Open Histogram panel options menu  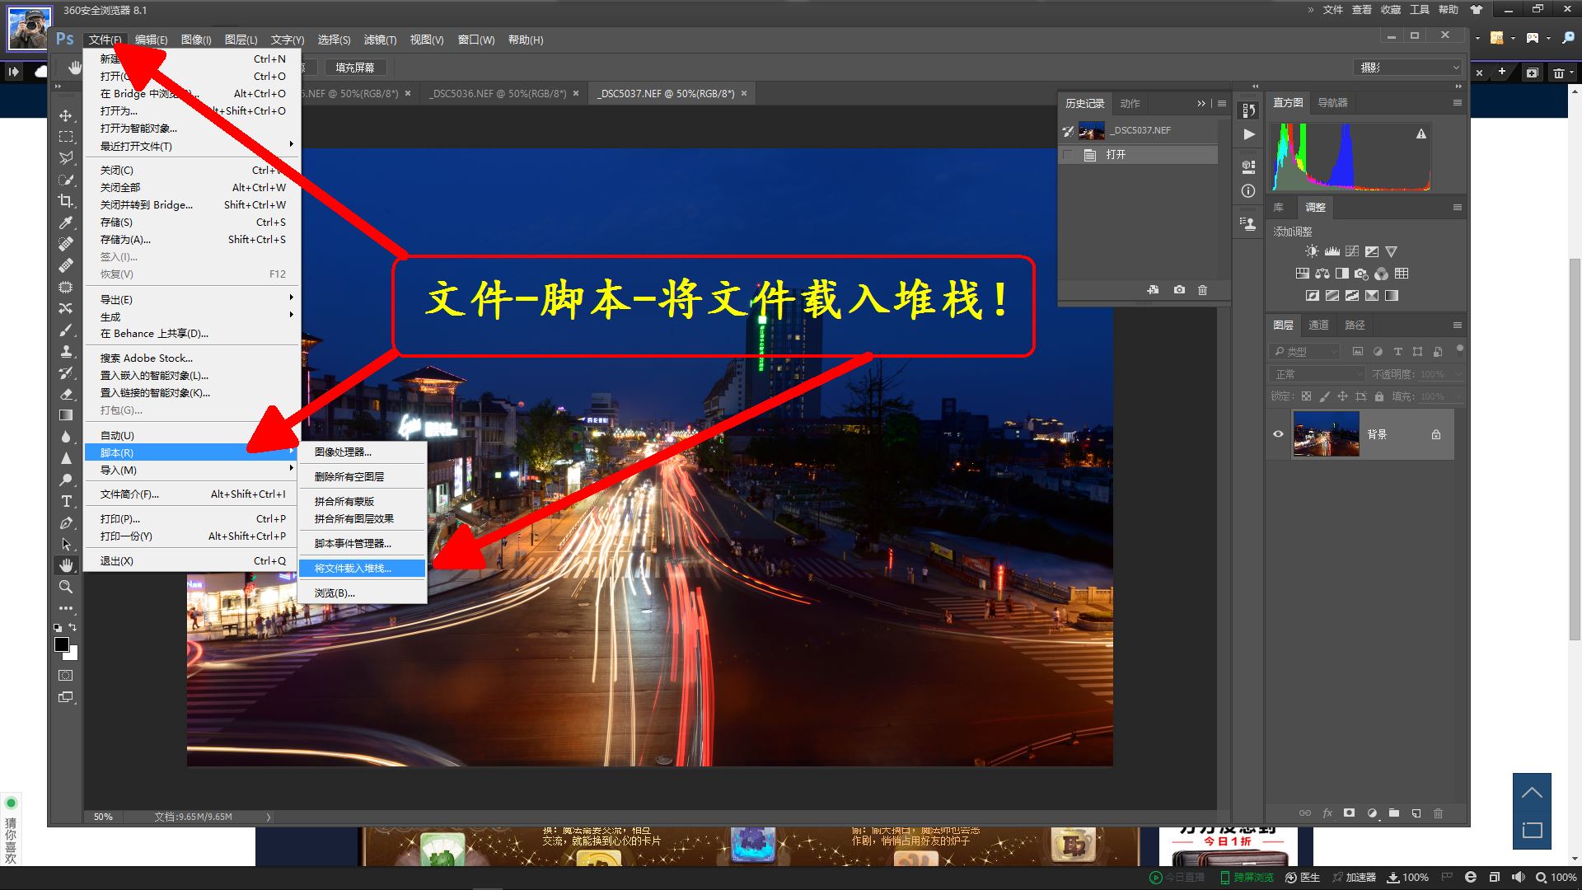pos(1457,103)
